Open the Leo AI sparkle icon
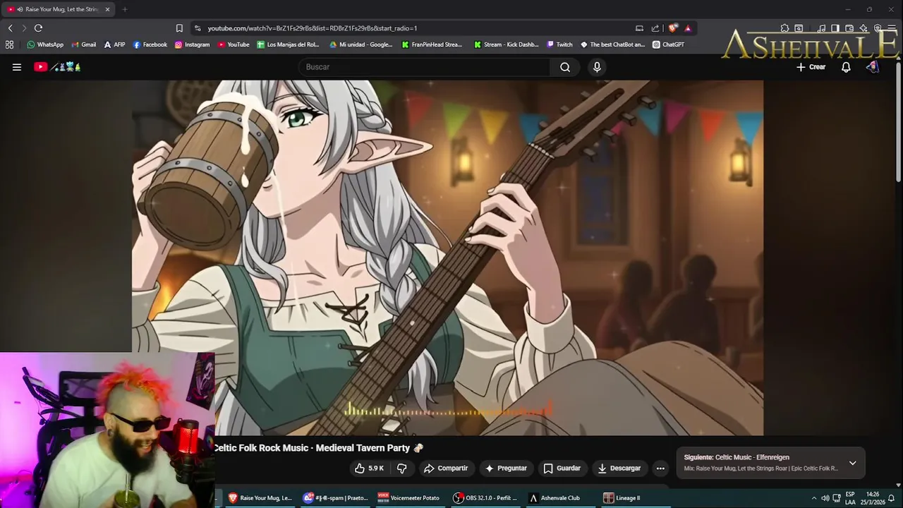 tap(863, 28)
